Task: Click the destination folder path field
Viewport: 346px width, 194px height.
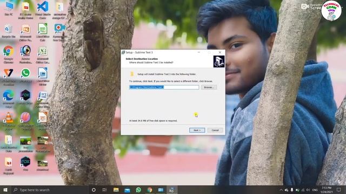Action: 164,87
